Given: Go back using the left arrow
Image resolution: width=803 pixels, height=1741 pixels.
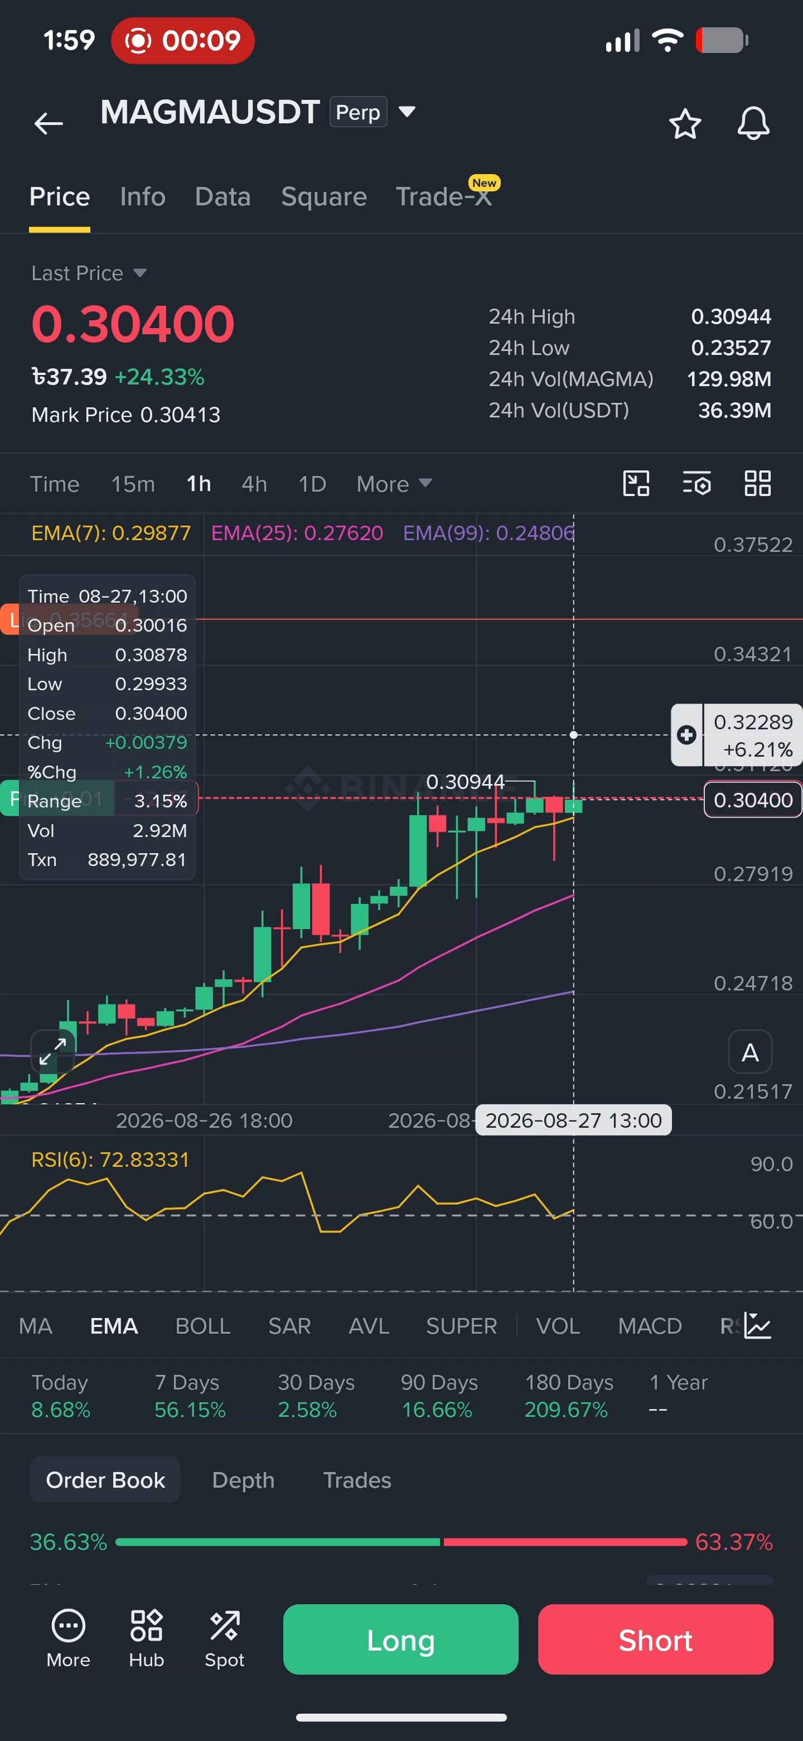Looking at the screenshot, I should pos(49,124).
